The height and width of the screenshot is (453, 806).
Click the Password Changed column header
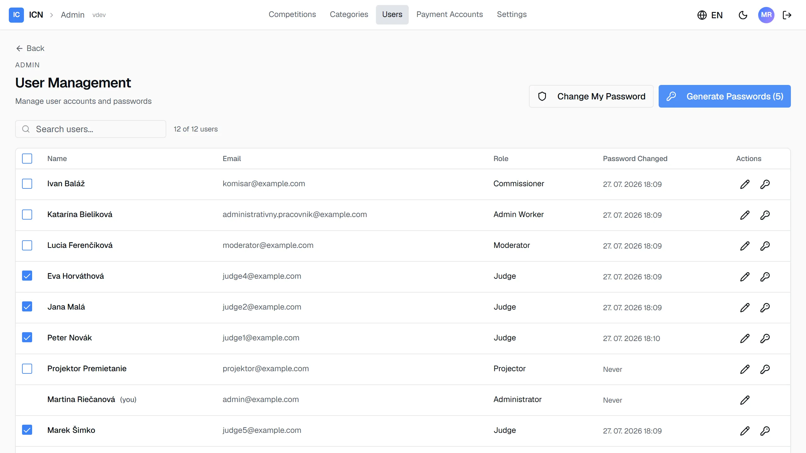635,159
